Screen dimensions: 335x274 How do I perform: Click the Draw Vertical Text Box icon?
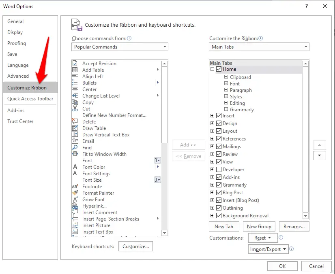click(x=75, y=134)
